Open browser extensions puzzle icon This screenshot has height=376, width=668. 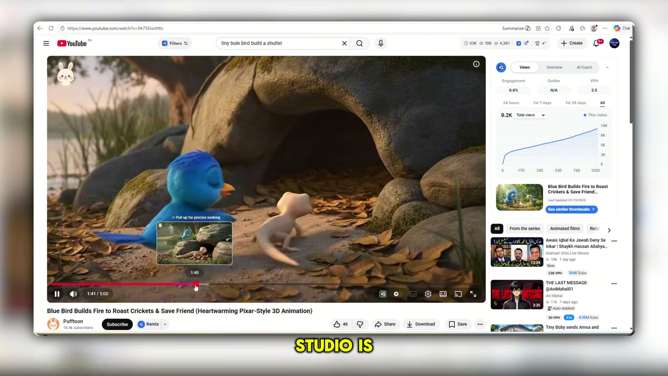[558, 28]
